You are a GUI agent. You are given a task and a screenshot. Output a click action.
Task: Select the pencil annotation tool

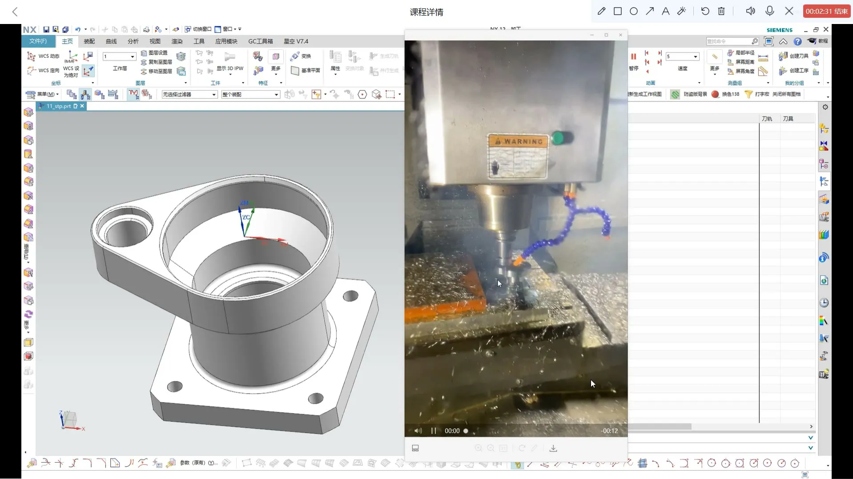tap(601, 11)
